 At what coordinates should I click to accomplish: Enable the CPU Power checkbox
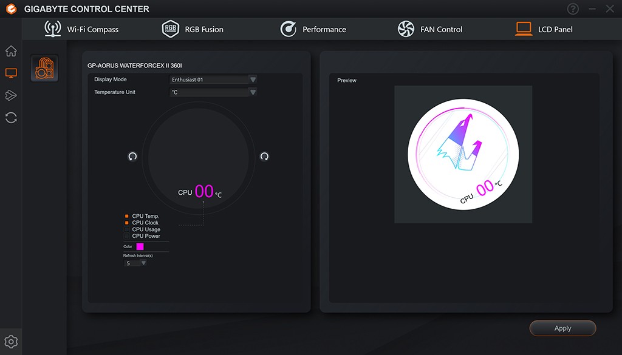point(126,235)
